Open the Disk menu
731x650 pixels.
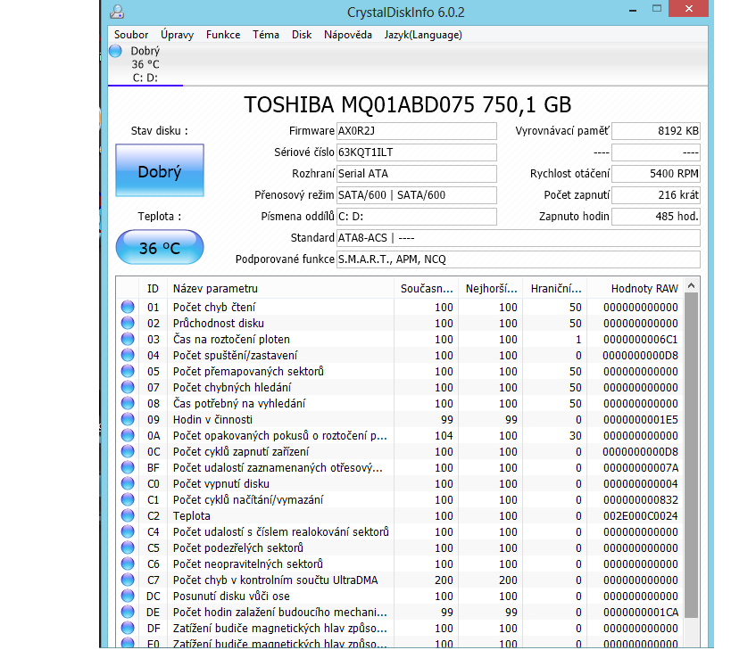click(302, 35)
